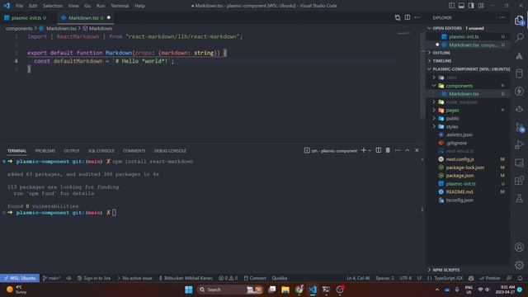
Task: Open terminal panel More Actions ellipsis
Action: [398, 150]
